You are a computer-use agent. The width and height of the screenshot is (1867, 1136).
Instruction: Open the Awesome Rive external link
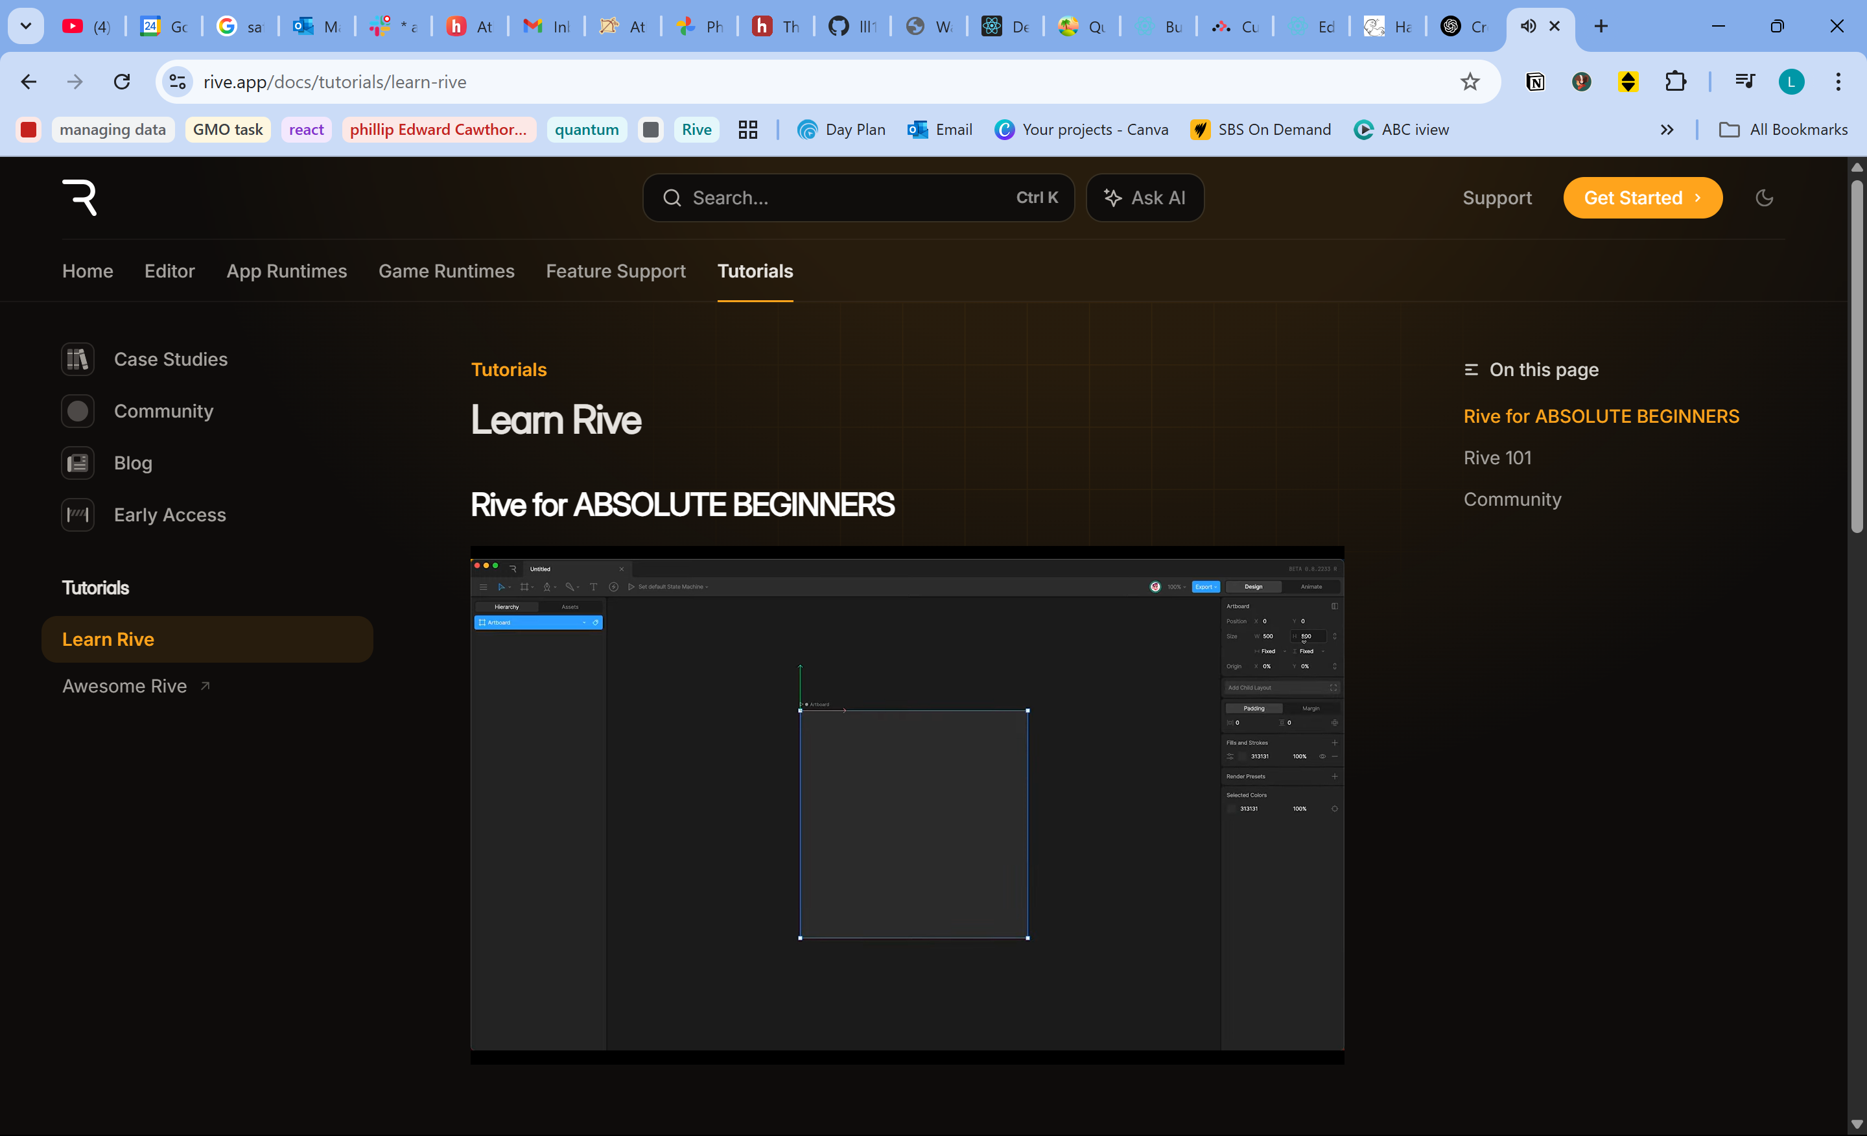tap(135, 686)
